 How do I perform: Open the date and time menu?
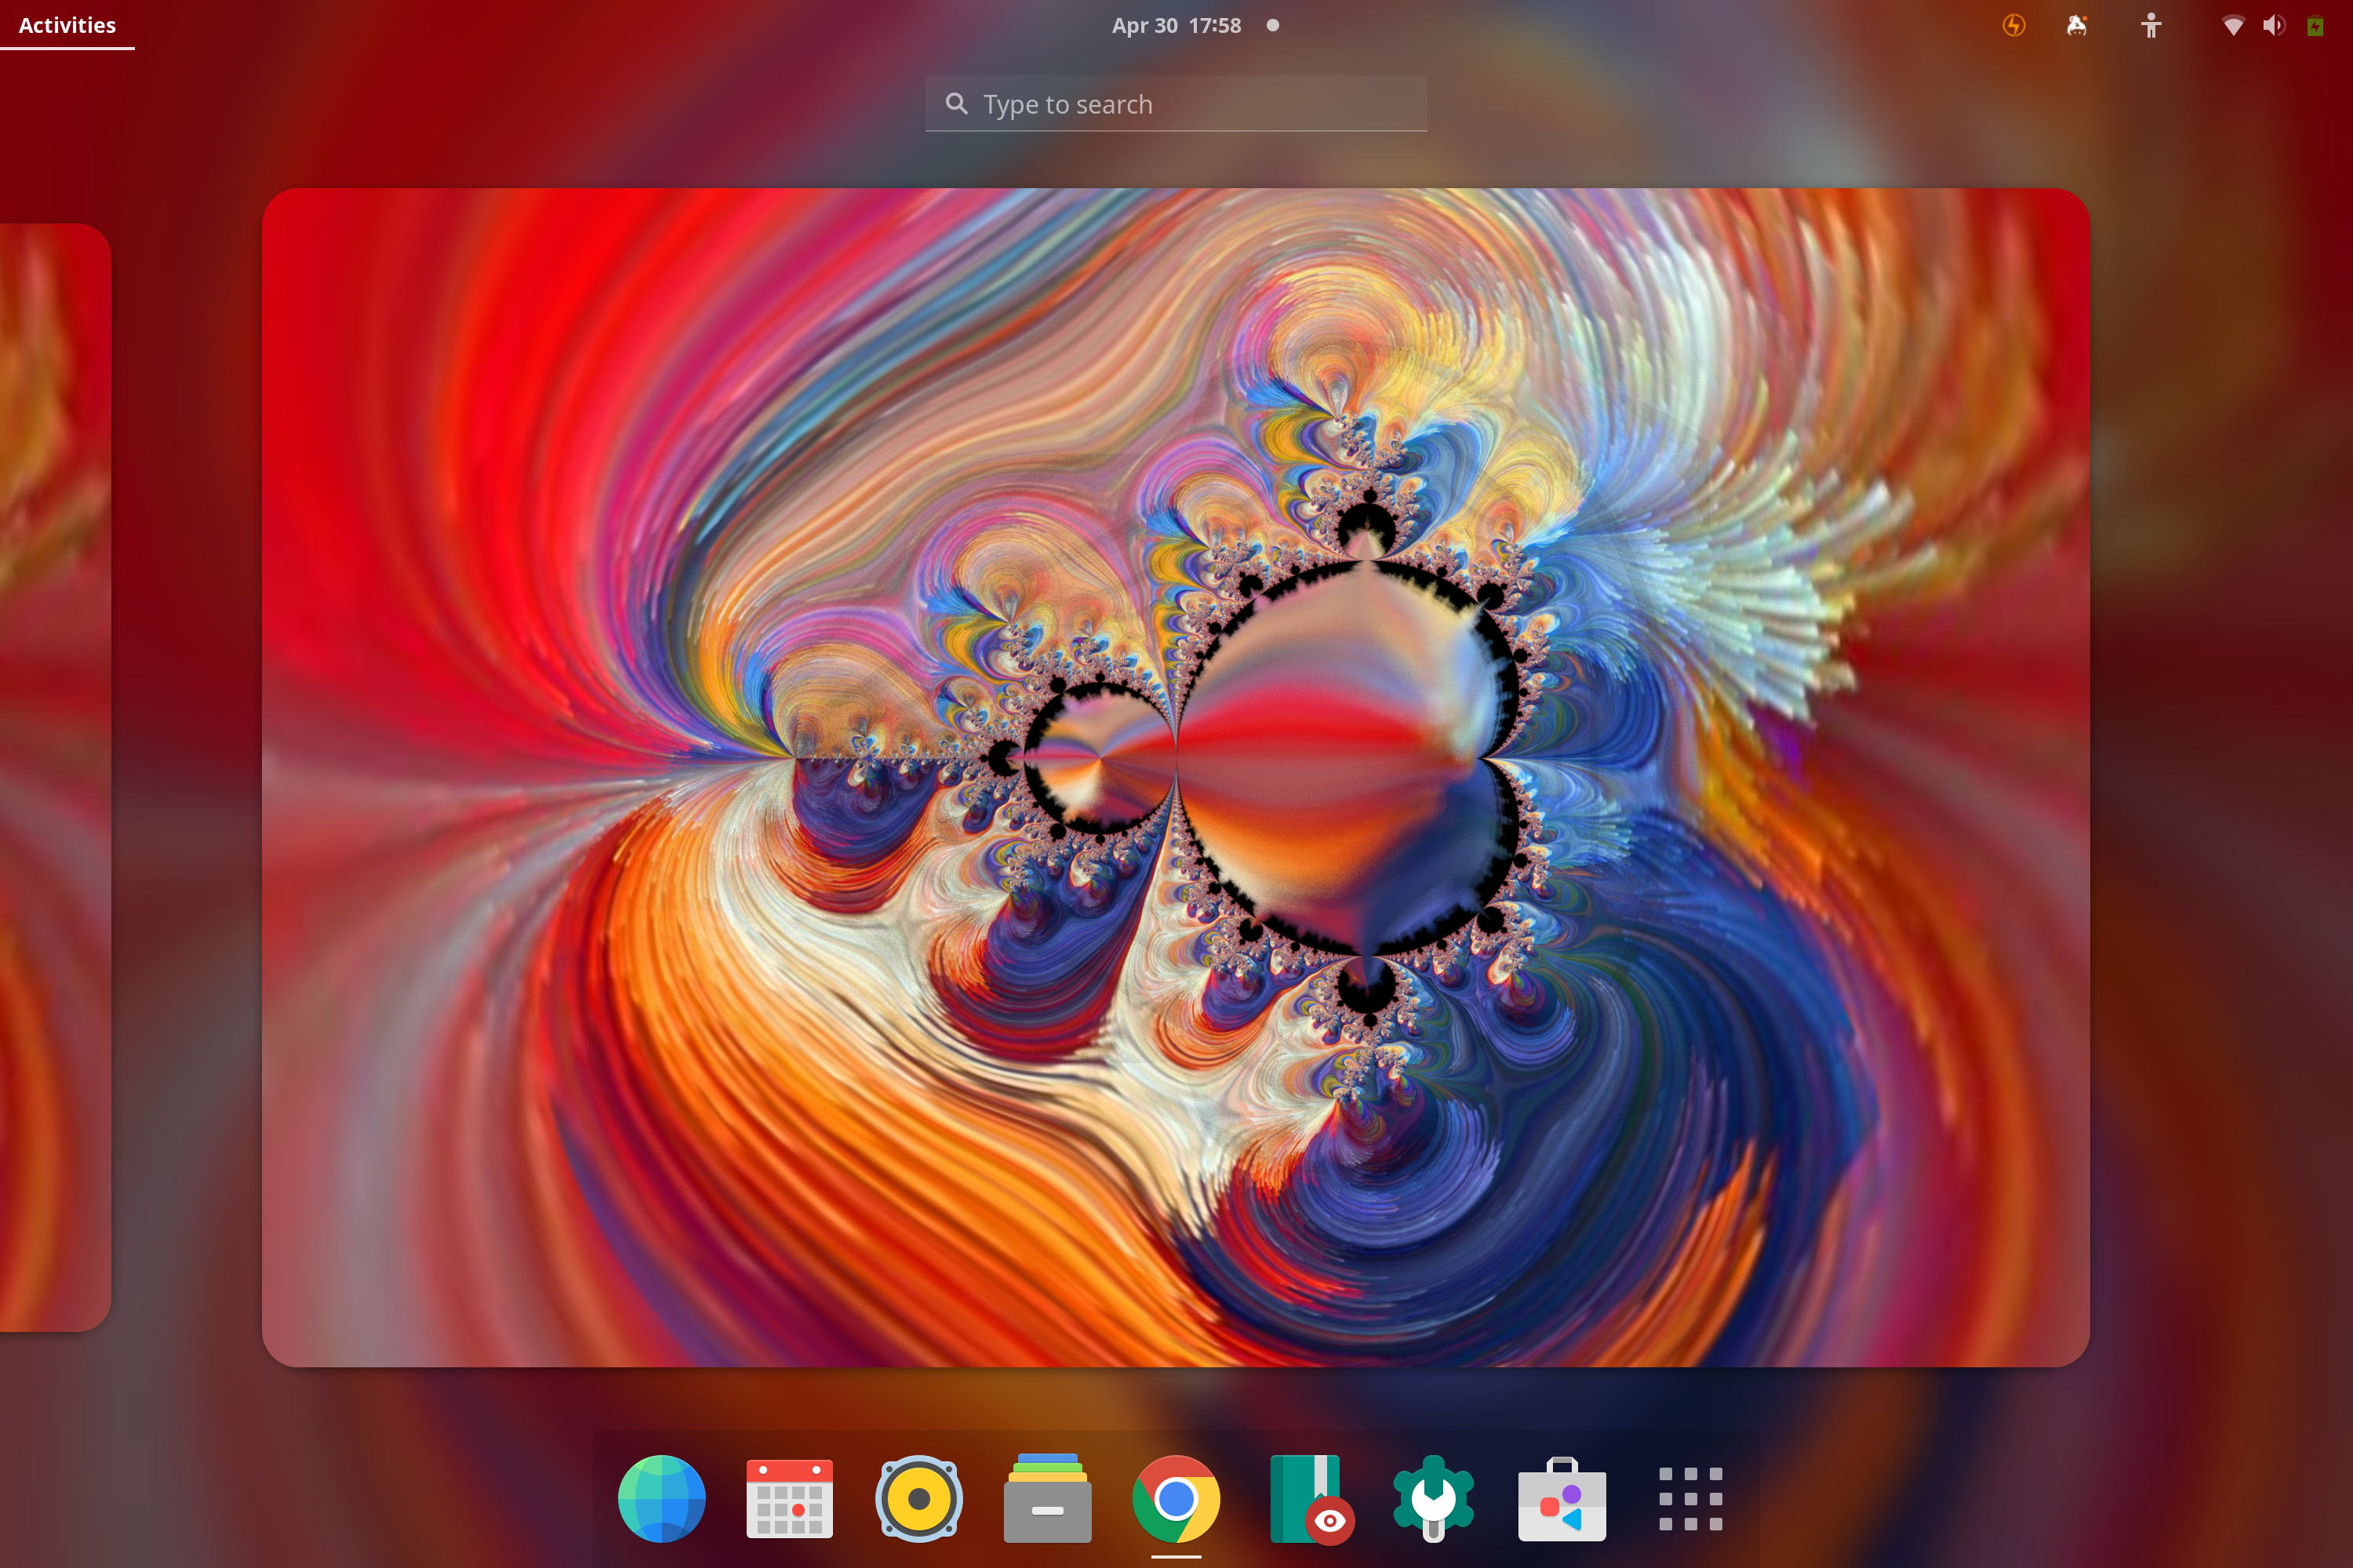tap(1176, 25)
